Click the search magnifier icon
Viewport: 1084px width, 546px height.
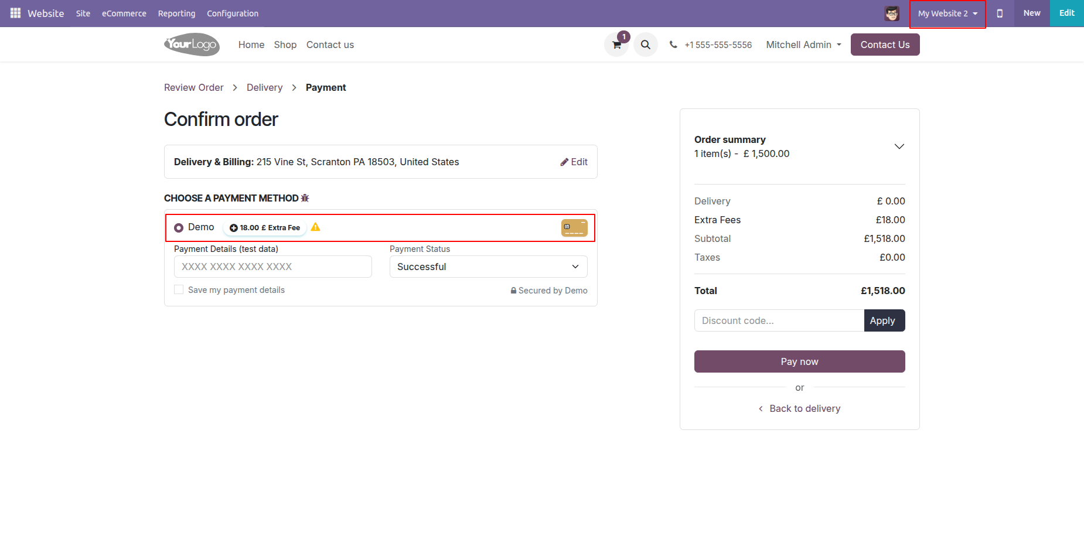(x=645, y=45)
